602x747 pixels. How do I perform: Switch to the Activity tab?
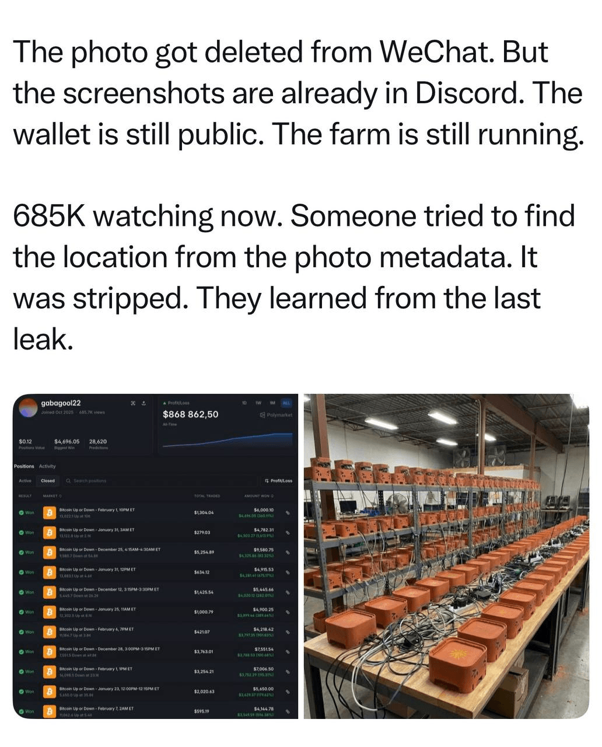click(47, 466)
